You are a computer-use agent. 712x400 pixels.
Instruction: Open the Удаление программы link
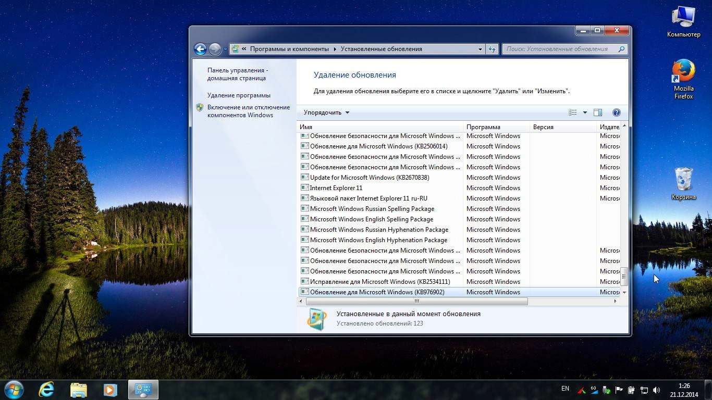(x=239, y=95)
